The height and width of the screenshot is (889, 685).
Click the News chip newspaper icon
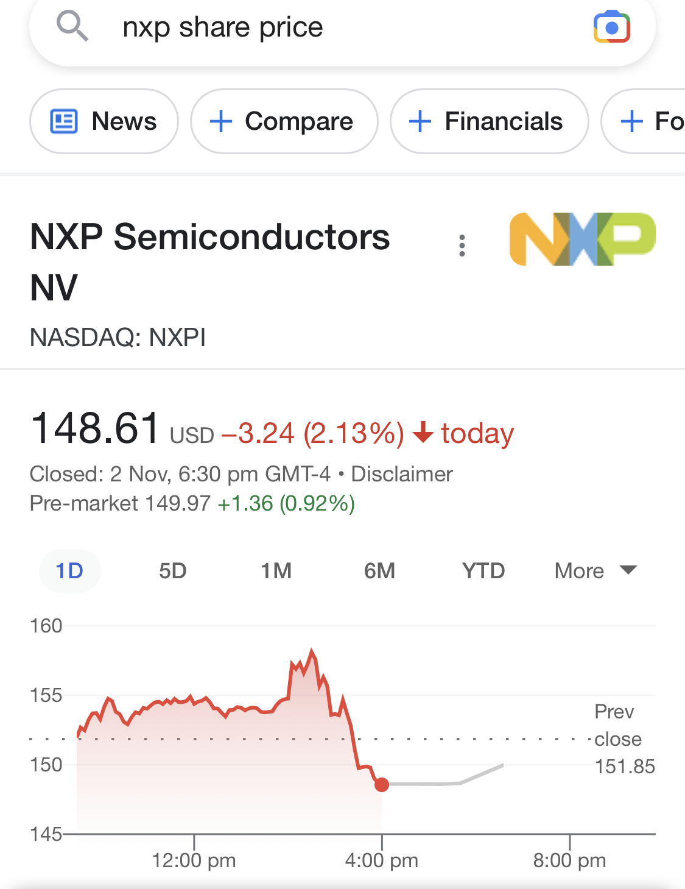[x=63, y=121]
